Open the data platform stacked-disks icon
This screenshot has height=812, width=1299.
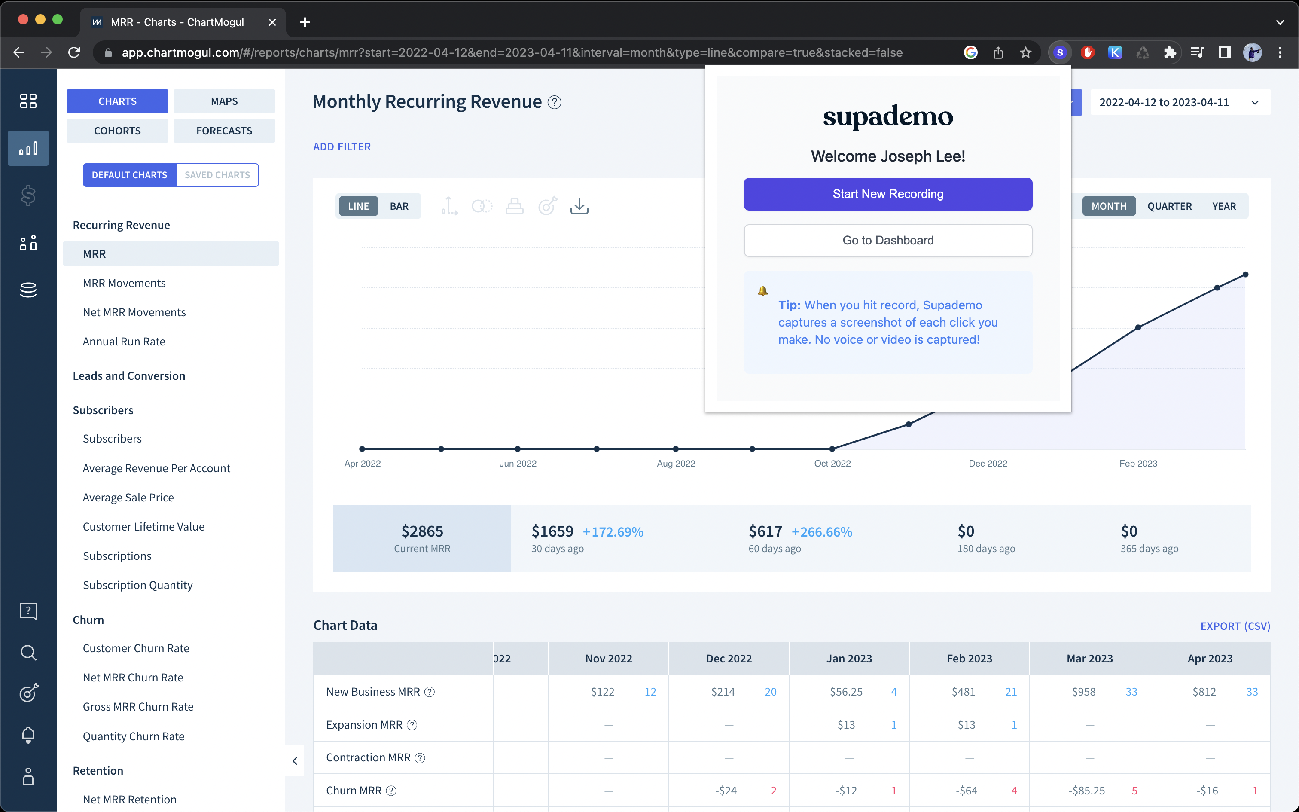[x=28, y=290]
